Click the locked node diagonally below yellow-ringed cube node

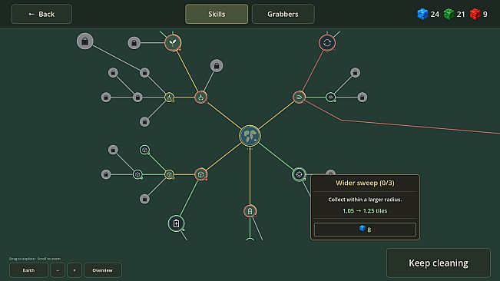[144, 199]
